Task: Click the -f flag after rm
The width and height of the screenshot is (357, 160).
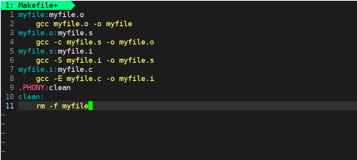Action: (53, 106)
